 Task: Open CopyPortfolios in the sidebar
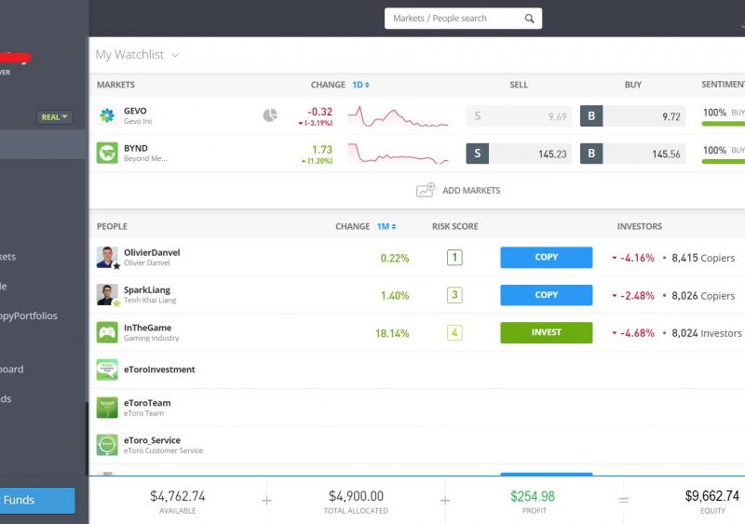coord(29,316)
